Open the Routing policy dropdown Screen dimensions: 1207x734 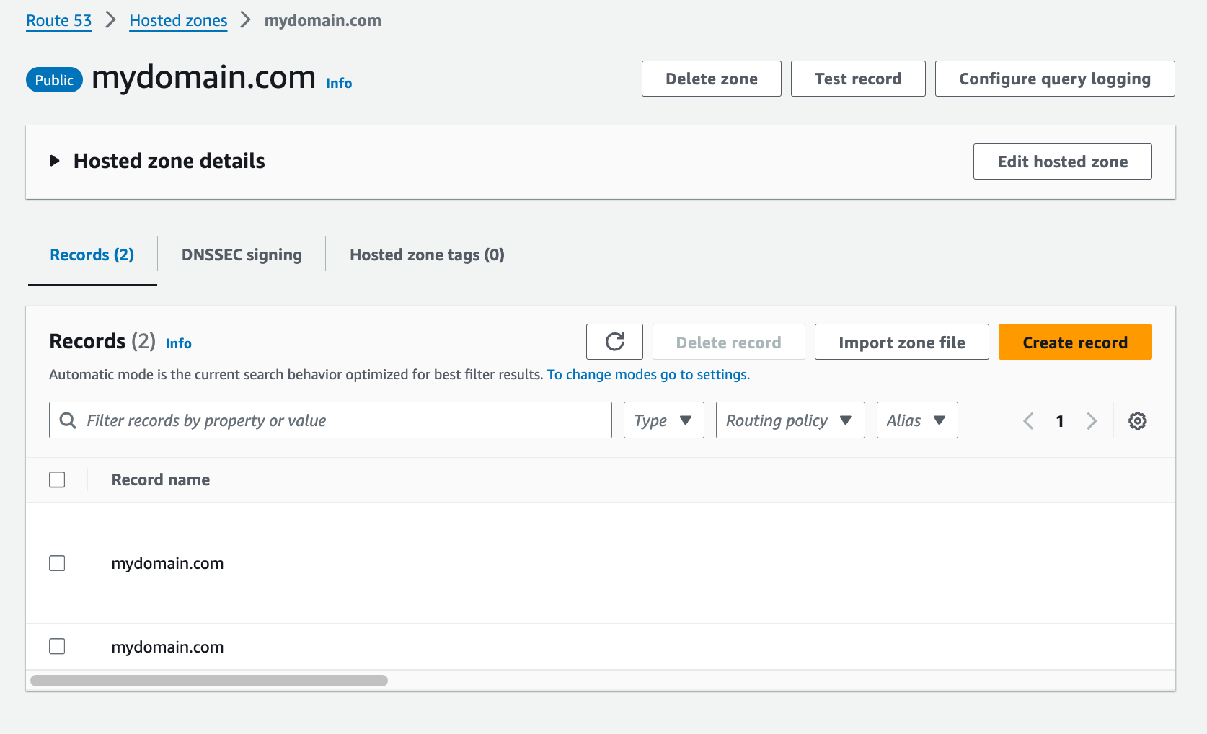[x=790, y=420]
